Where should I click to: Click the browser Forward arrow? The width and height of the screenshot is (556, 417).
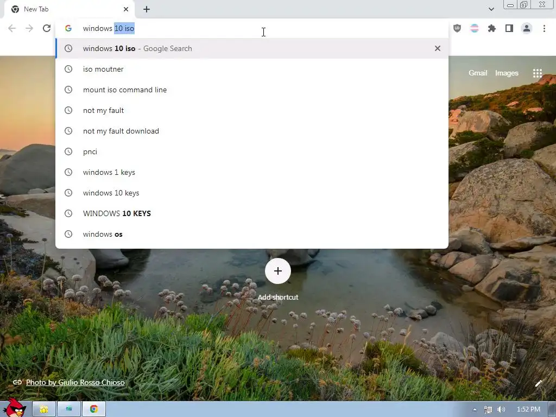click(x=29, y=28)
